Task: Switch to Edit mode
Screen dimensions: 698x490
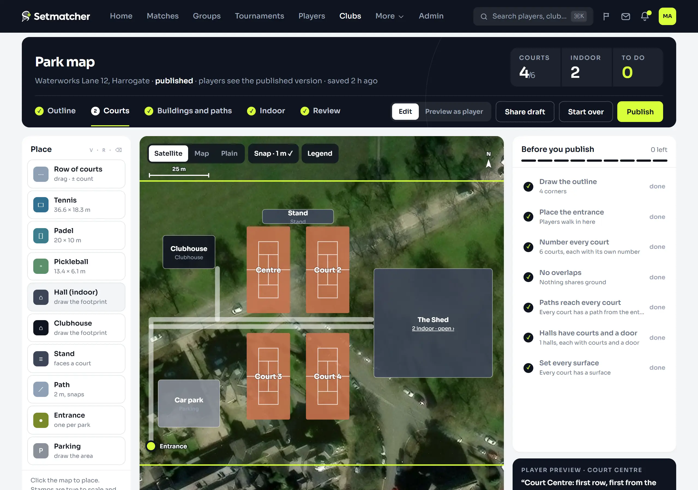Action: [405, 111]
